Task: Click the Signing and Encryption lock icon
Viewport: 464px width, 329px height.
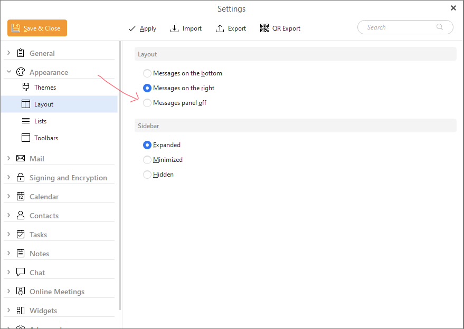Action: coord(21,178)
